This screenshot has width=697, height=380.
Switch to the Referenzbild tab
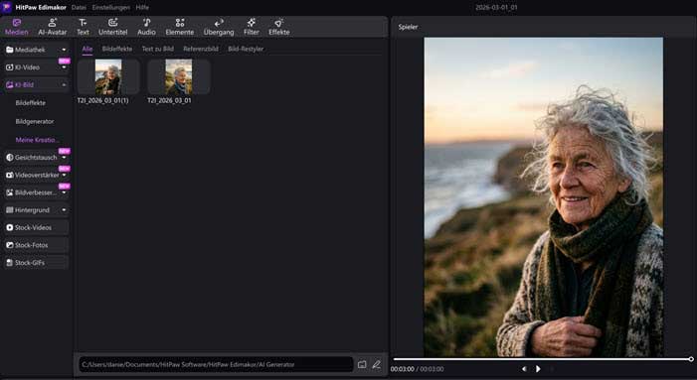click(201, 49)
